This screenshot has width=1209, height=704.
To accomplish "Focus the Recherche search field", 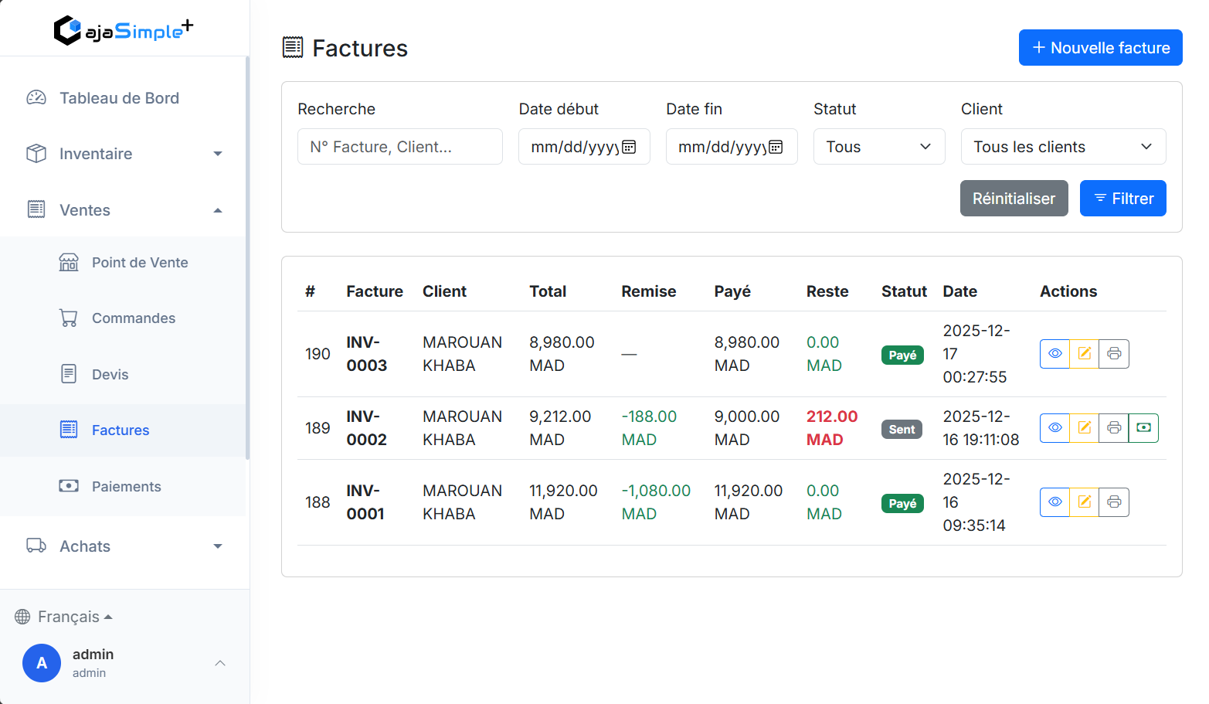I will [399, 147].
